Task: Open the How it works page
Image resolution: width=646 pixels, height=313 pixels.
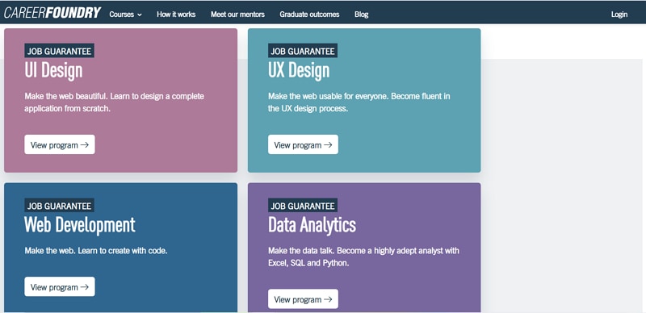Action: click(176, 15)
